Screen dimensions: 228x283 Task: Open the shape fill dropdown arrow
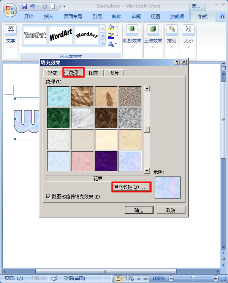(117, 27)
